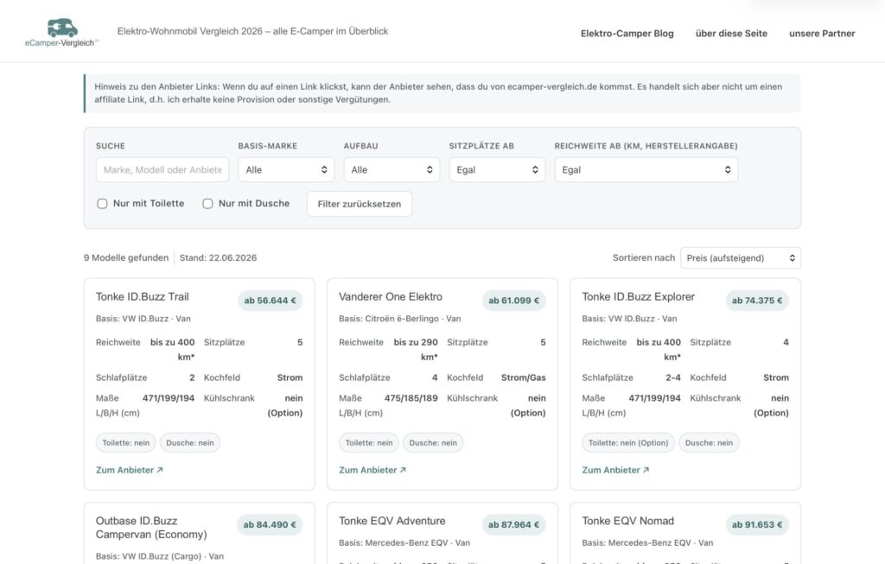Click the 'ab 91.653 €' price badge

(x=757, y=524)
